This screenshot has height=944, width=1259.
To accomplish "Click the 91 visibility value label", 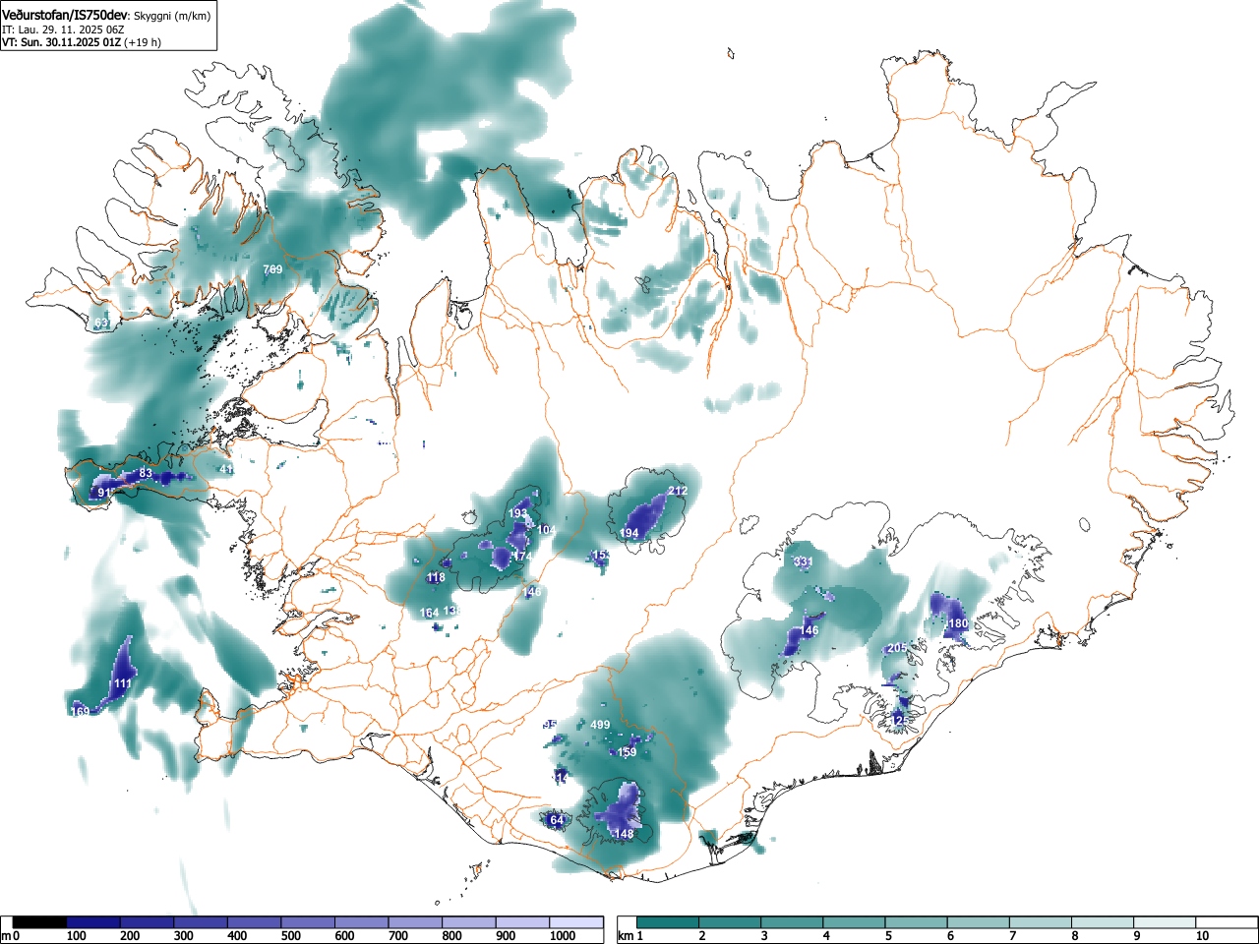I will 105,493.
